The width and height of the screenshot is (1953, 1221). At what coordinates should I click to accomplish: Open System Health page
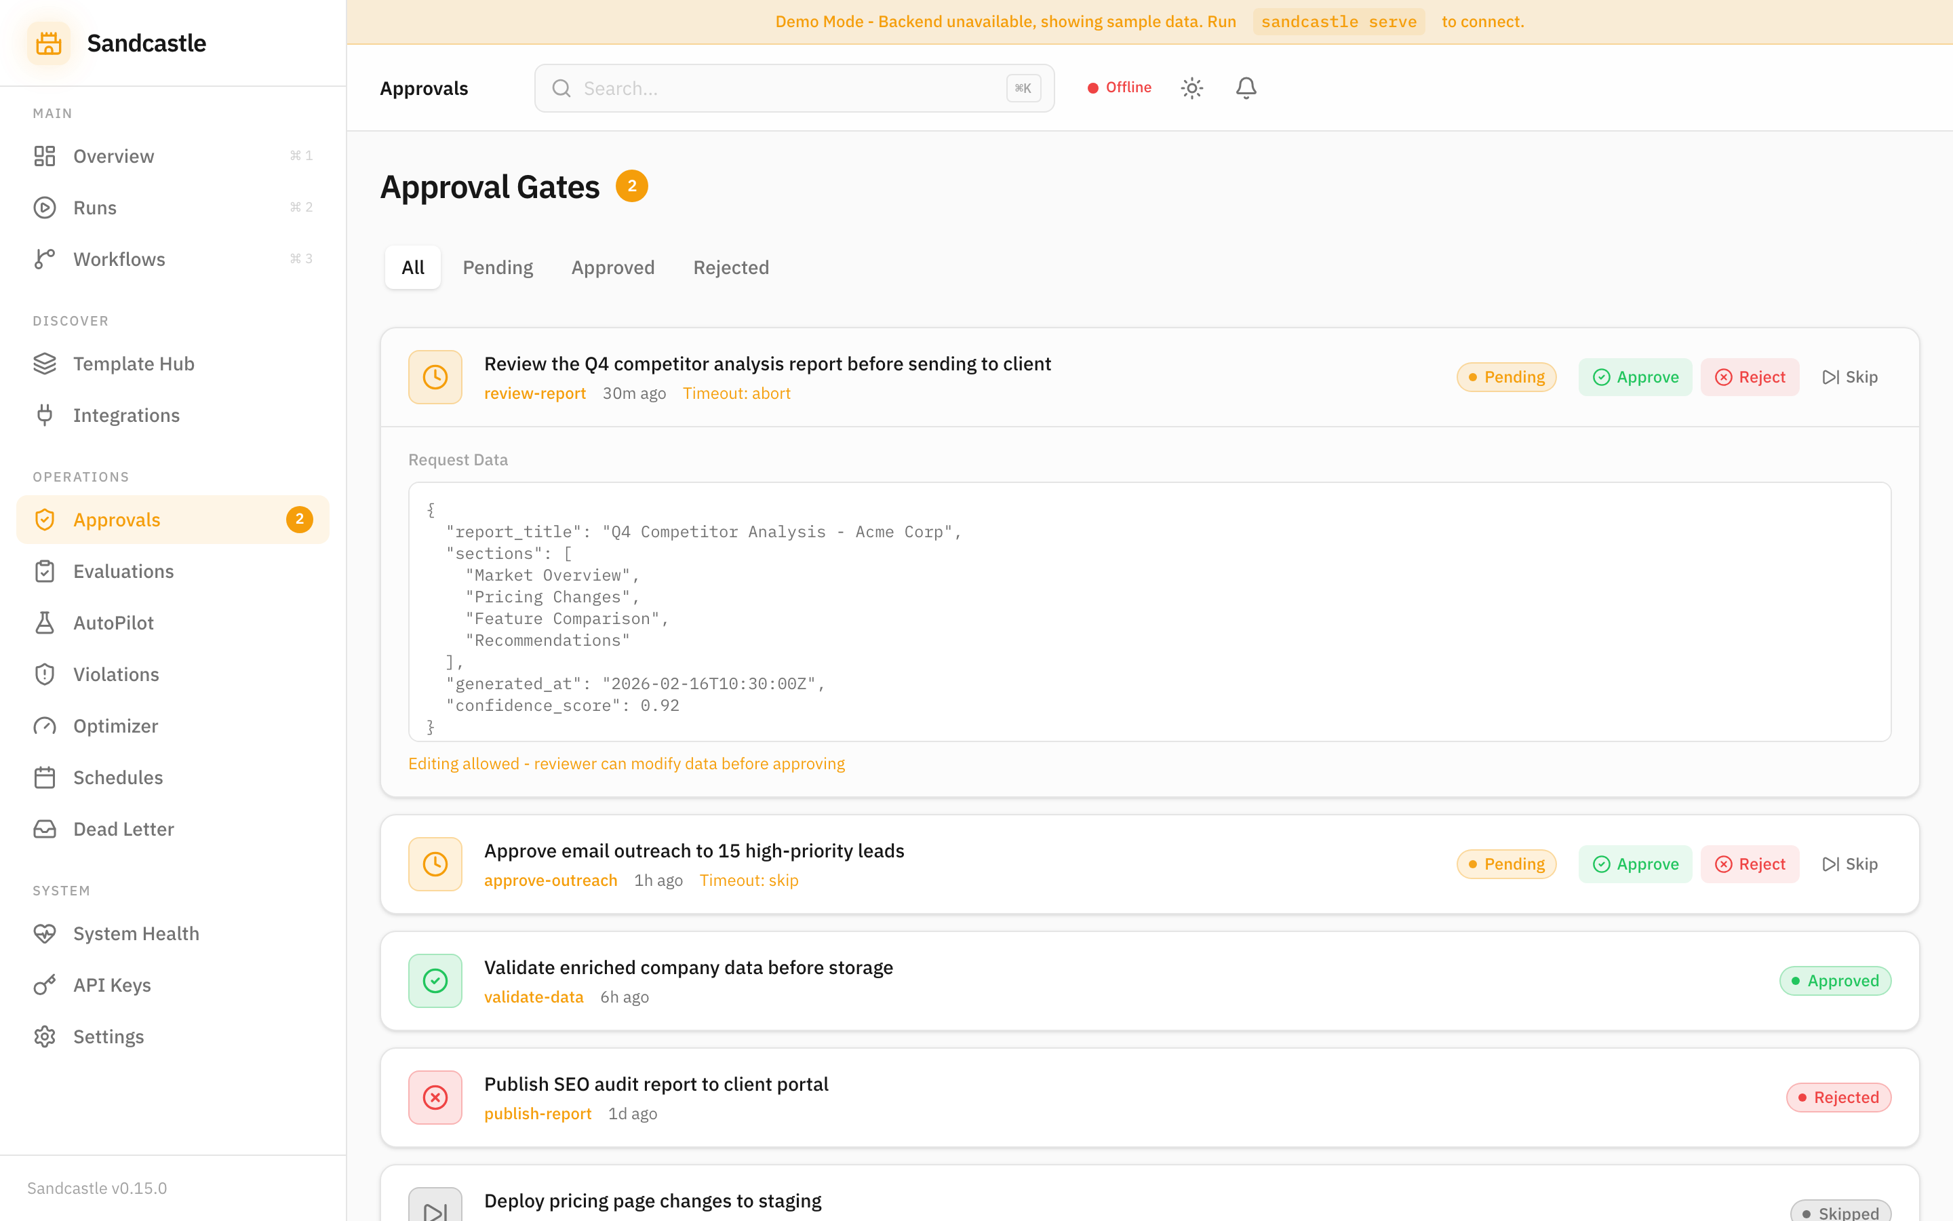click(136, 933)
